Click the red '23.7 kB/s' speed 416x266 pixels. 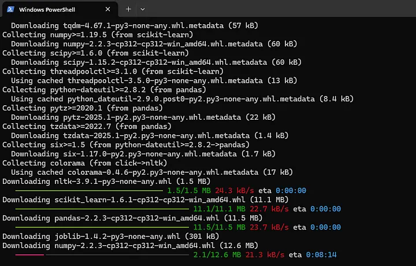[x=269, y=227]
